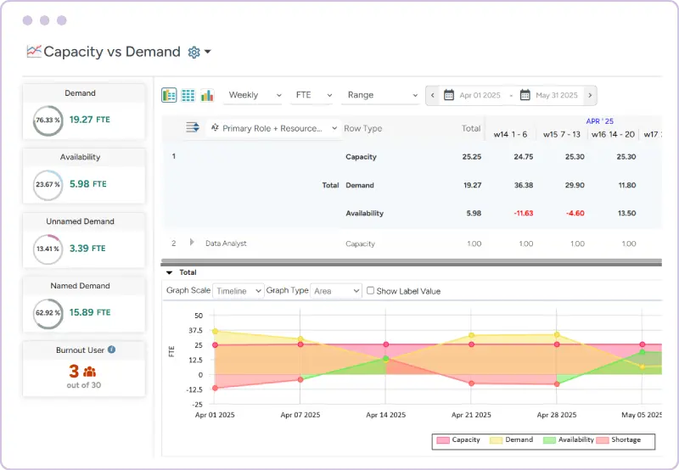Switch to combined table and chart view
This screenshot has height=470, width=679.
point(169,95)
